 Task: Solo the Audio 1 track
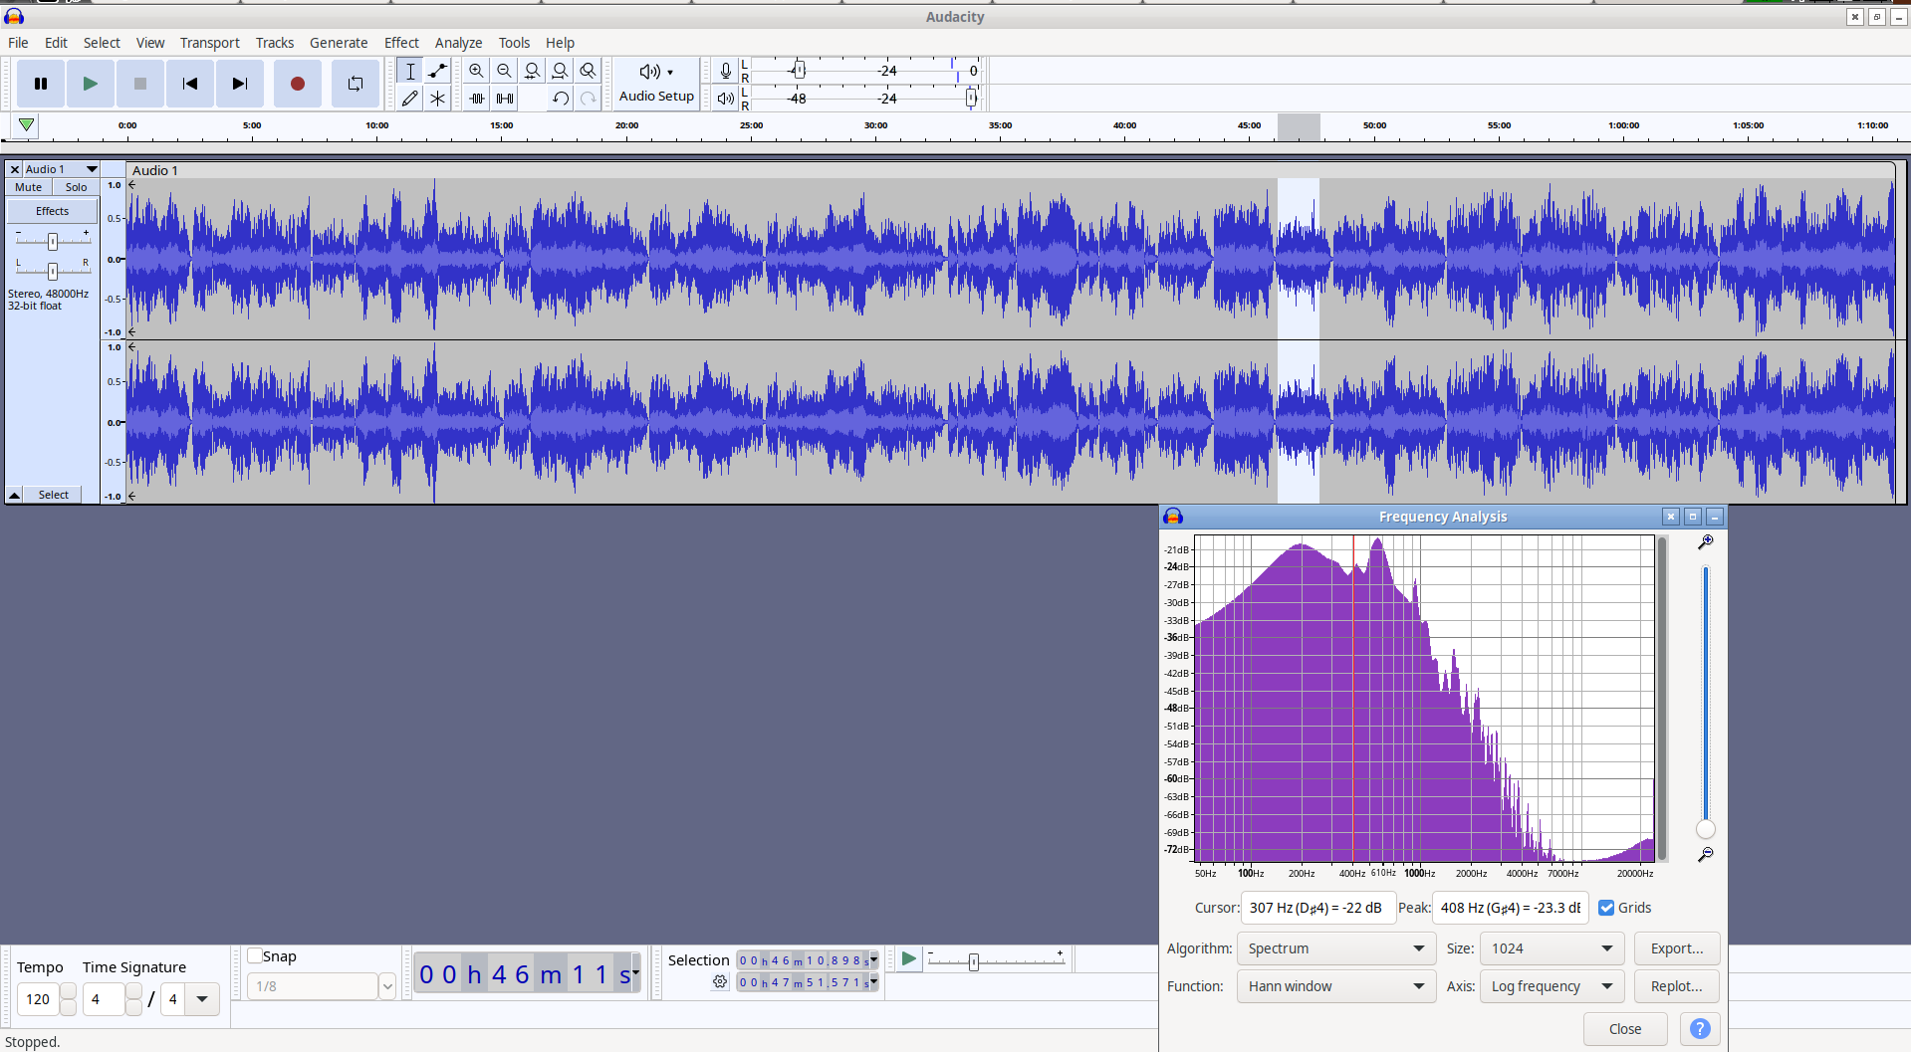tap(77, 187)
